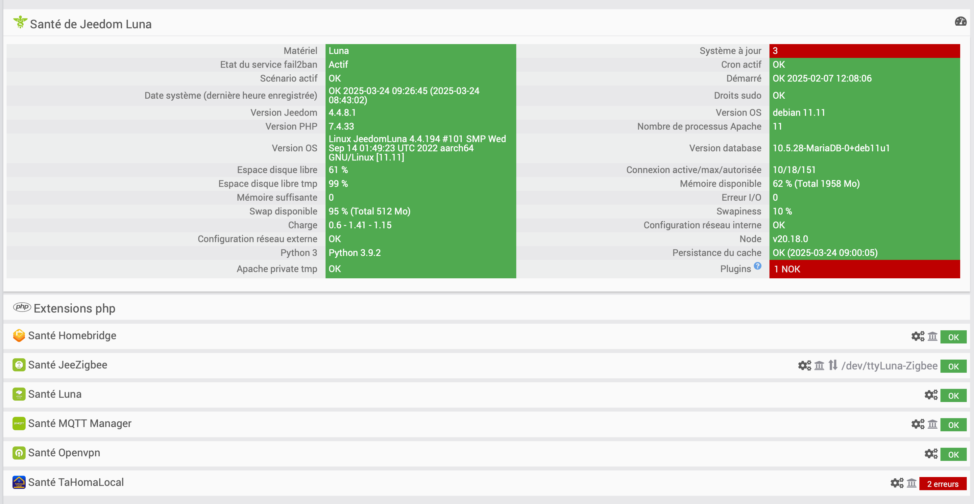974x504 pixels.
Task: Click the MQTT Manager row's building icon
Action: coord(933,424)
